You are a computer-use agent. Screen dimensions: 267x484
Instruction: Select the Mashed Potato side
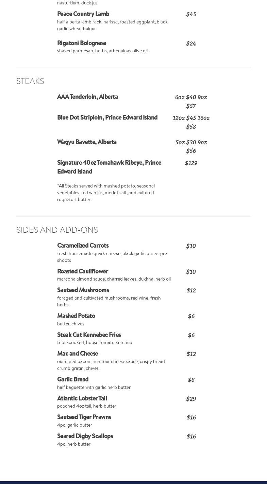pyautogui.click(x=76, y=316)
